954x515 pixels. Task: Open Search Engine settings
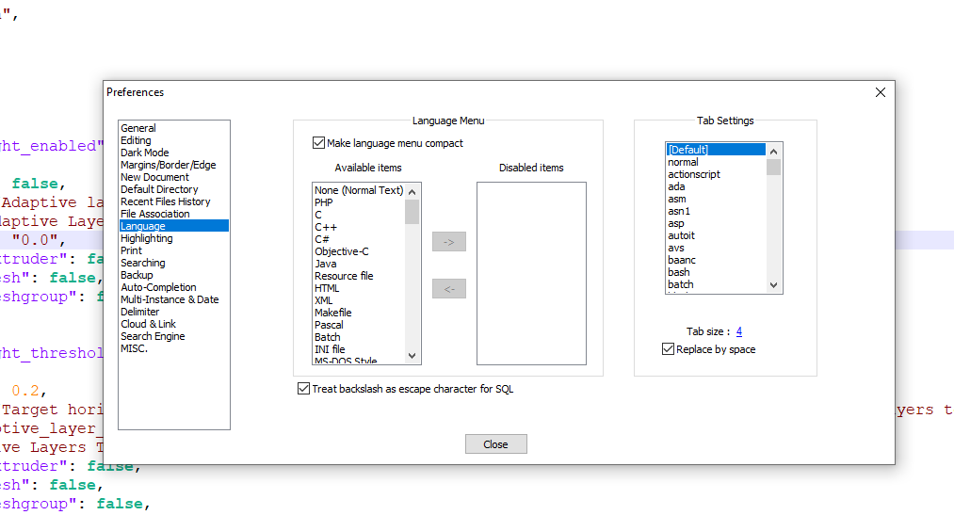pos(153,336)
